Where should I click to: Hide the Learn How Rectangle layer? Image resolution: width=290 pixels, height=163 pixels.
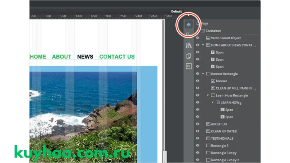[x=198, y=96]
